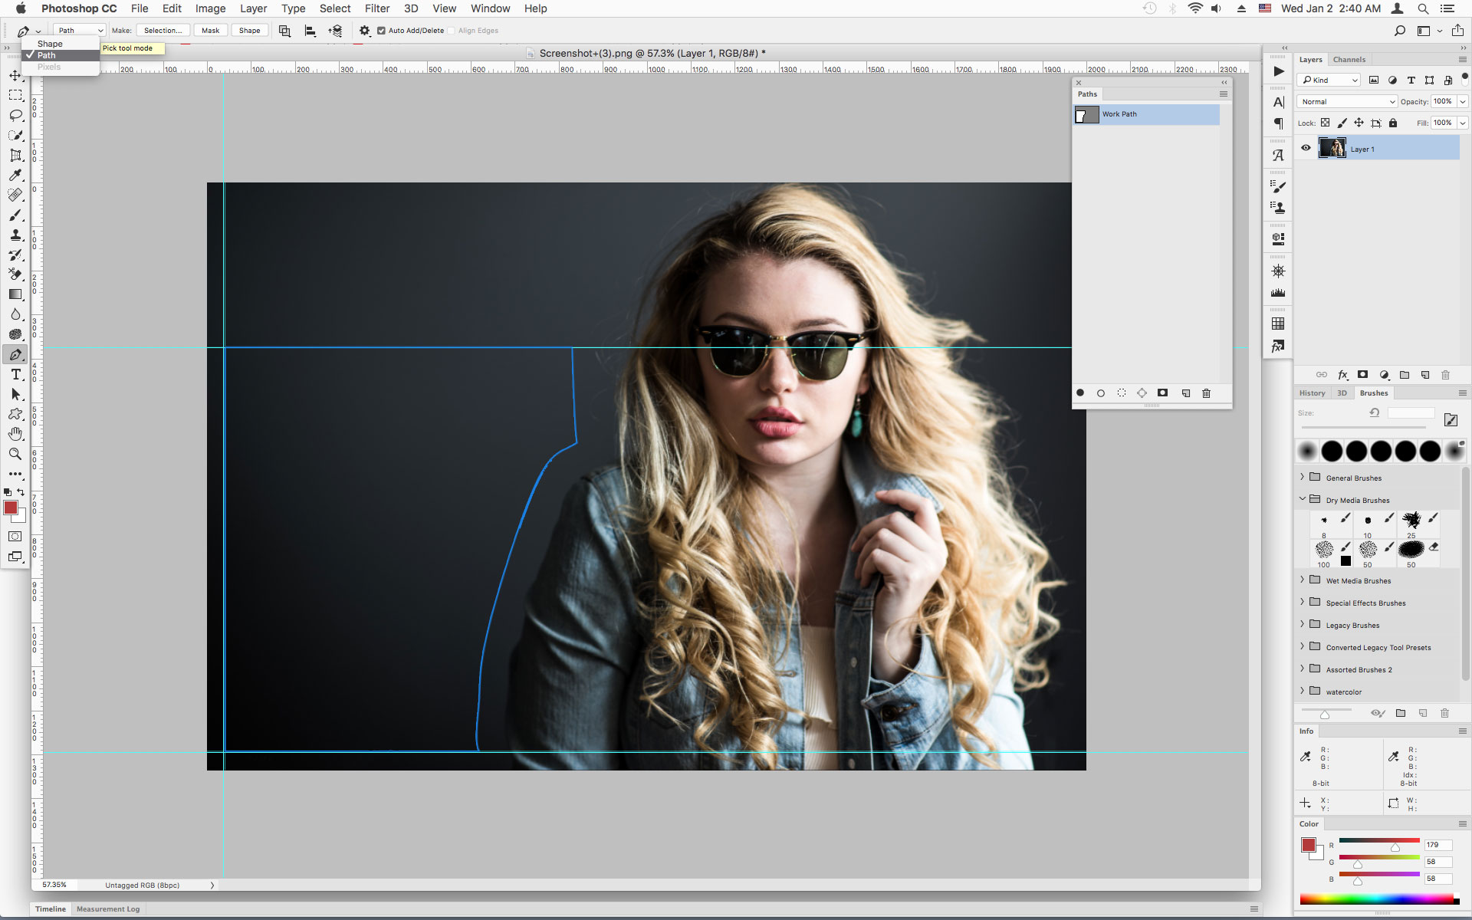Open the Select menu
This screenshot has width=1472, height=920.
[x=335, y=8]
